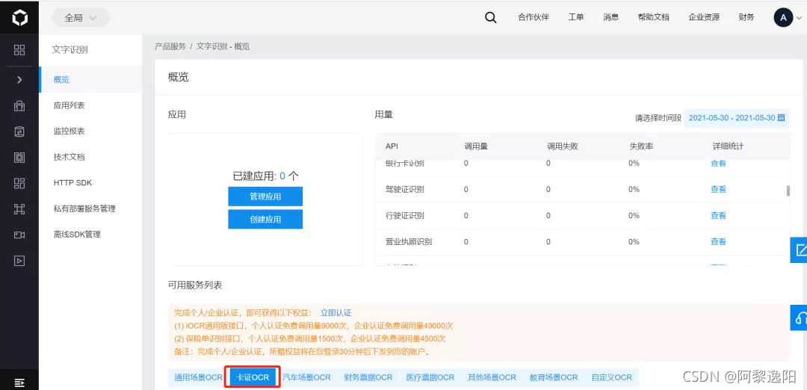This screenshot has height=390, width=807.
Task: Click the search magnifier icon
Action: (x=490, y=17)
